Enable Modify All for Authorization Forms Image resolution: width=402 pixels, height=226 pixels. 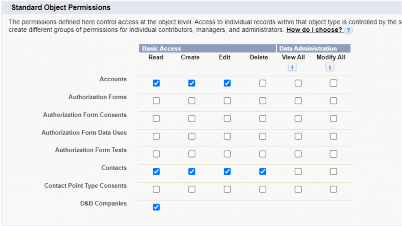333,101
